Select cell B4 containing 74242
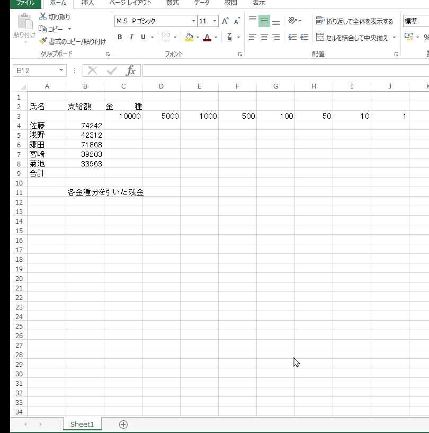This screenshot has width=429, height=433. (85, 126)
